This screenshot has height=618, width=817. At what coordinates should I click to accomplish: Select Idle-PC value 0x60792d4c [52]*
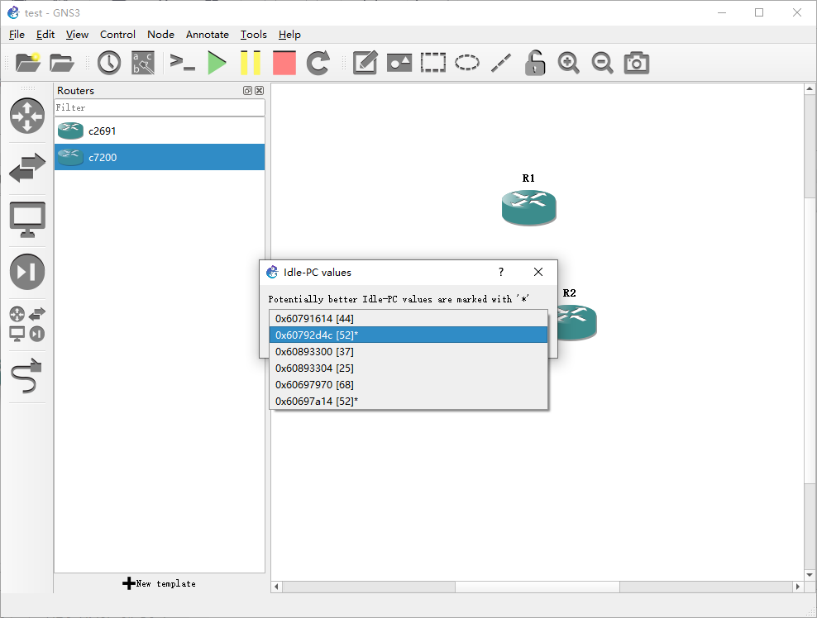tap(408, 335)
